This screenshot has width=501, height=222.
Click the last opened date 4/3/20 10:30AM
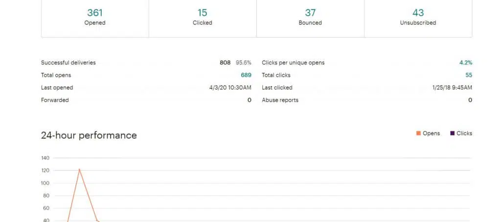point(230,88)
